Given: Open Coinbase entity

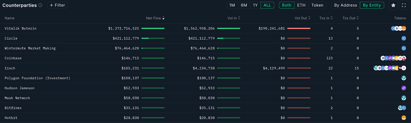Looking at the screenshot, I should pos(13,58).
